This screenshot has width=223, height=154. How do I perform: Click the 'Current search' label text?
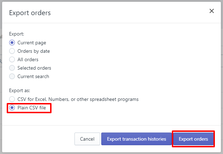pos(33,76)
